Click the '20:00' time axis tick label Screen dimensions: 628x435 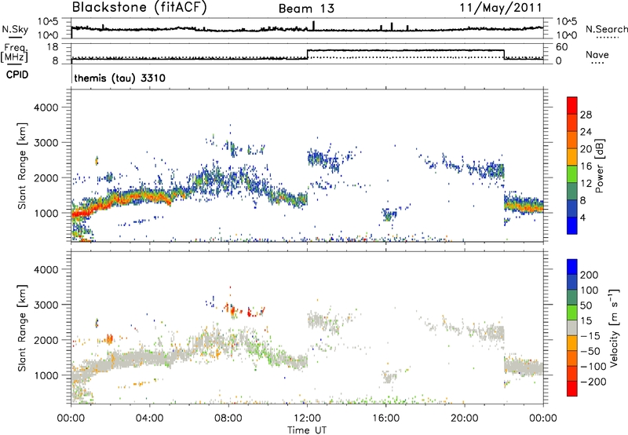464,419
